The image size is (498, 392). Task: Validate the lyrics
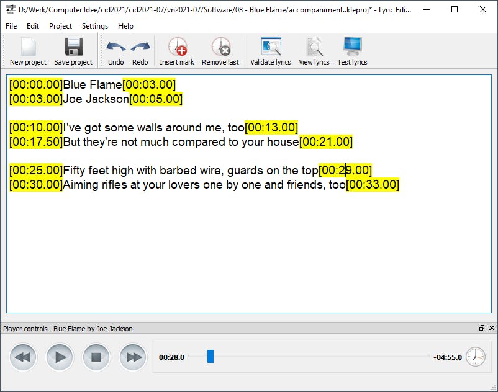[x=271, y=51]
